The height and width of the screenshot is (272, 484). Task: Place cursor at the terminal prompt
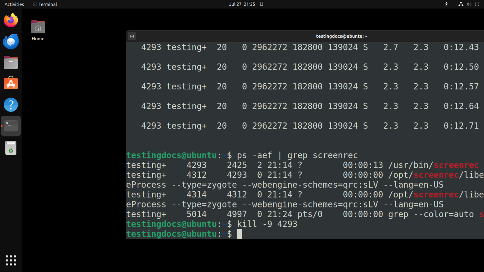pyautogui.click(x=239, y=234)
